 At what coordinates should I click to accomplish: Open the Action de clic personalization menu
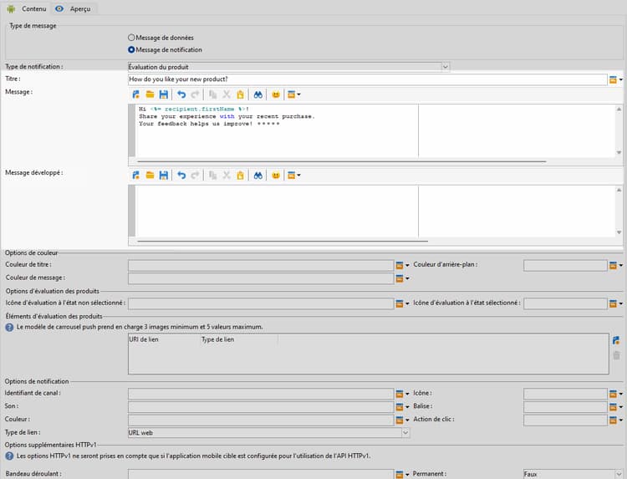(x=616, y=420)
